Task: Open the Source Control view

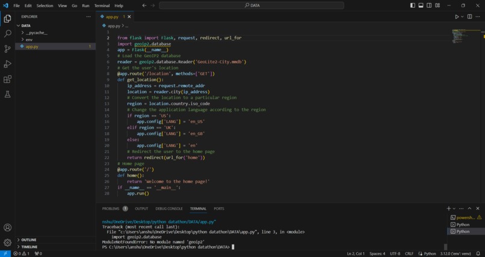Action: [7, 49]
